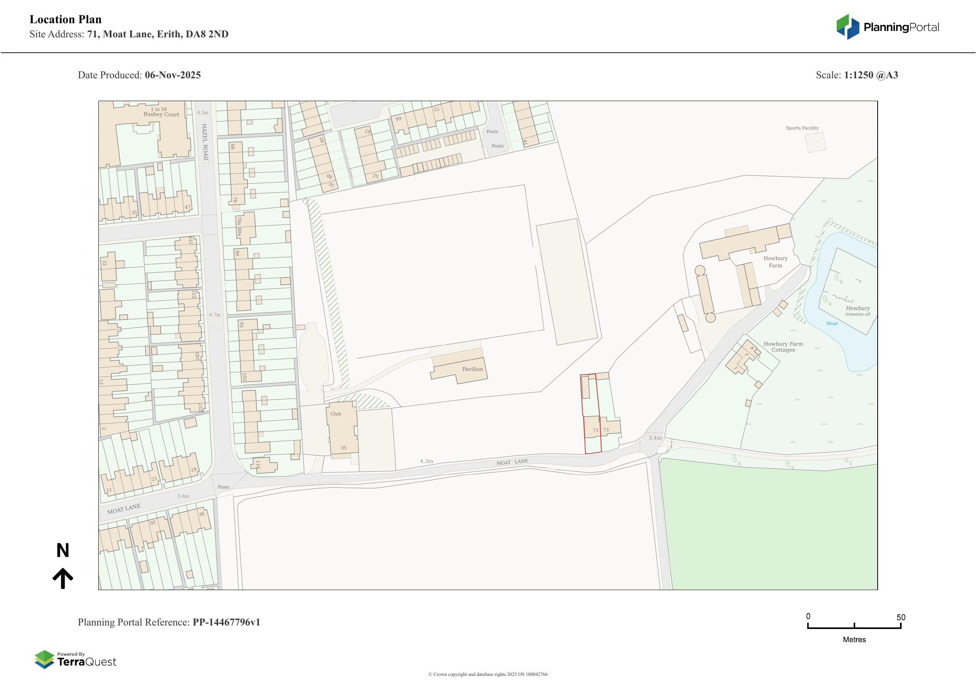Click the Howbury Farm label
This screenshot has height=690, width=976.
[x=776, y=262]
